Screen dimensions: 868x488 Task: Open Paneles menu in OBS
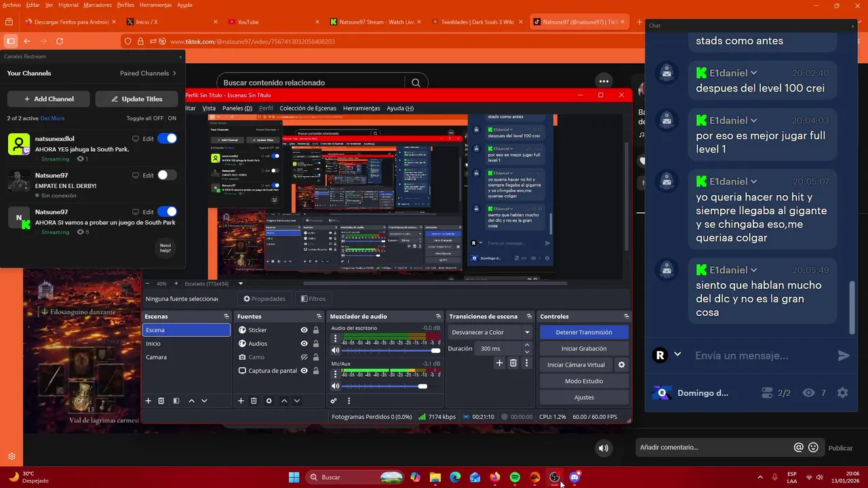237,108
